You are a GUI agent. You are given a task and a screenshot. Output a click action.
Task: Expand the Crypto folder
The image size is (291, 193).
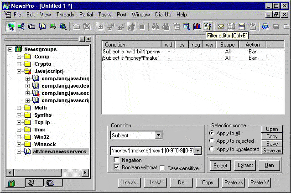point(19,64)
